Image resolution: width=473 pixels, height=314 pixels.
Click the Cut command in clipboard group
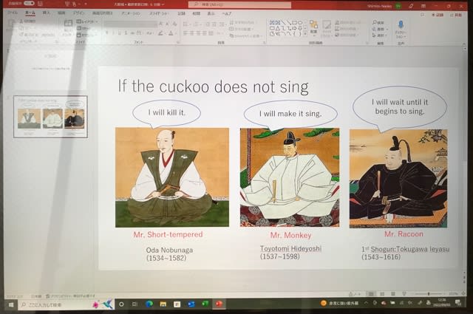(x=27, y=21)
